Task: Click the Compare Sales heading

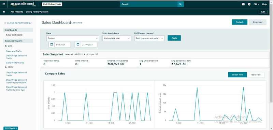Action: pyautogui.click(x=55, y=74)
